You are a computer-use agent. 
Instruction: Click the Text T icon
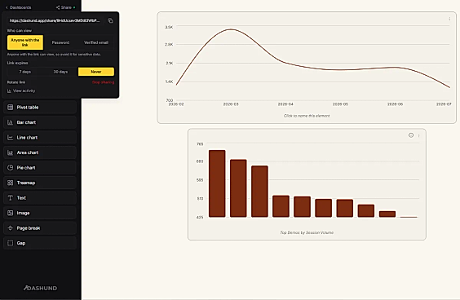pos(11,198)
